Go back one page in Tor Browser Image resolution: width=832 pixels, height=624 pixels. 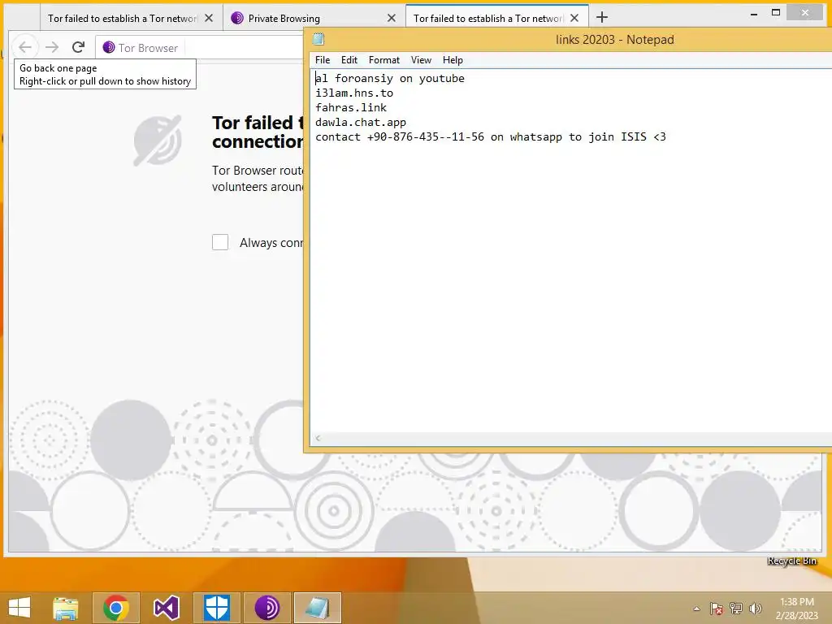tap(25, 47)
